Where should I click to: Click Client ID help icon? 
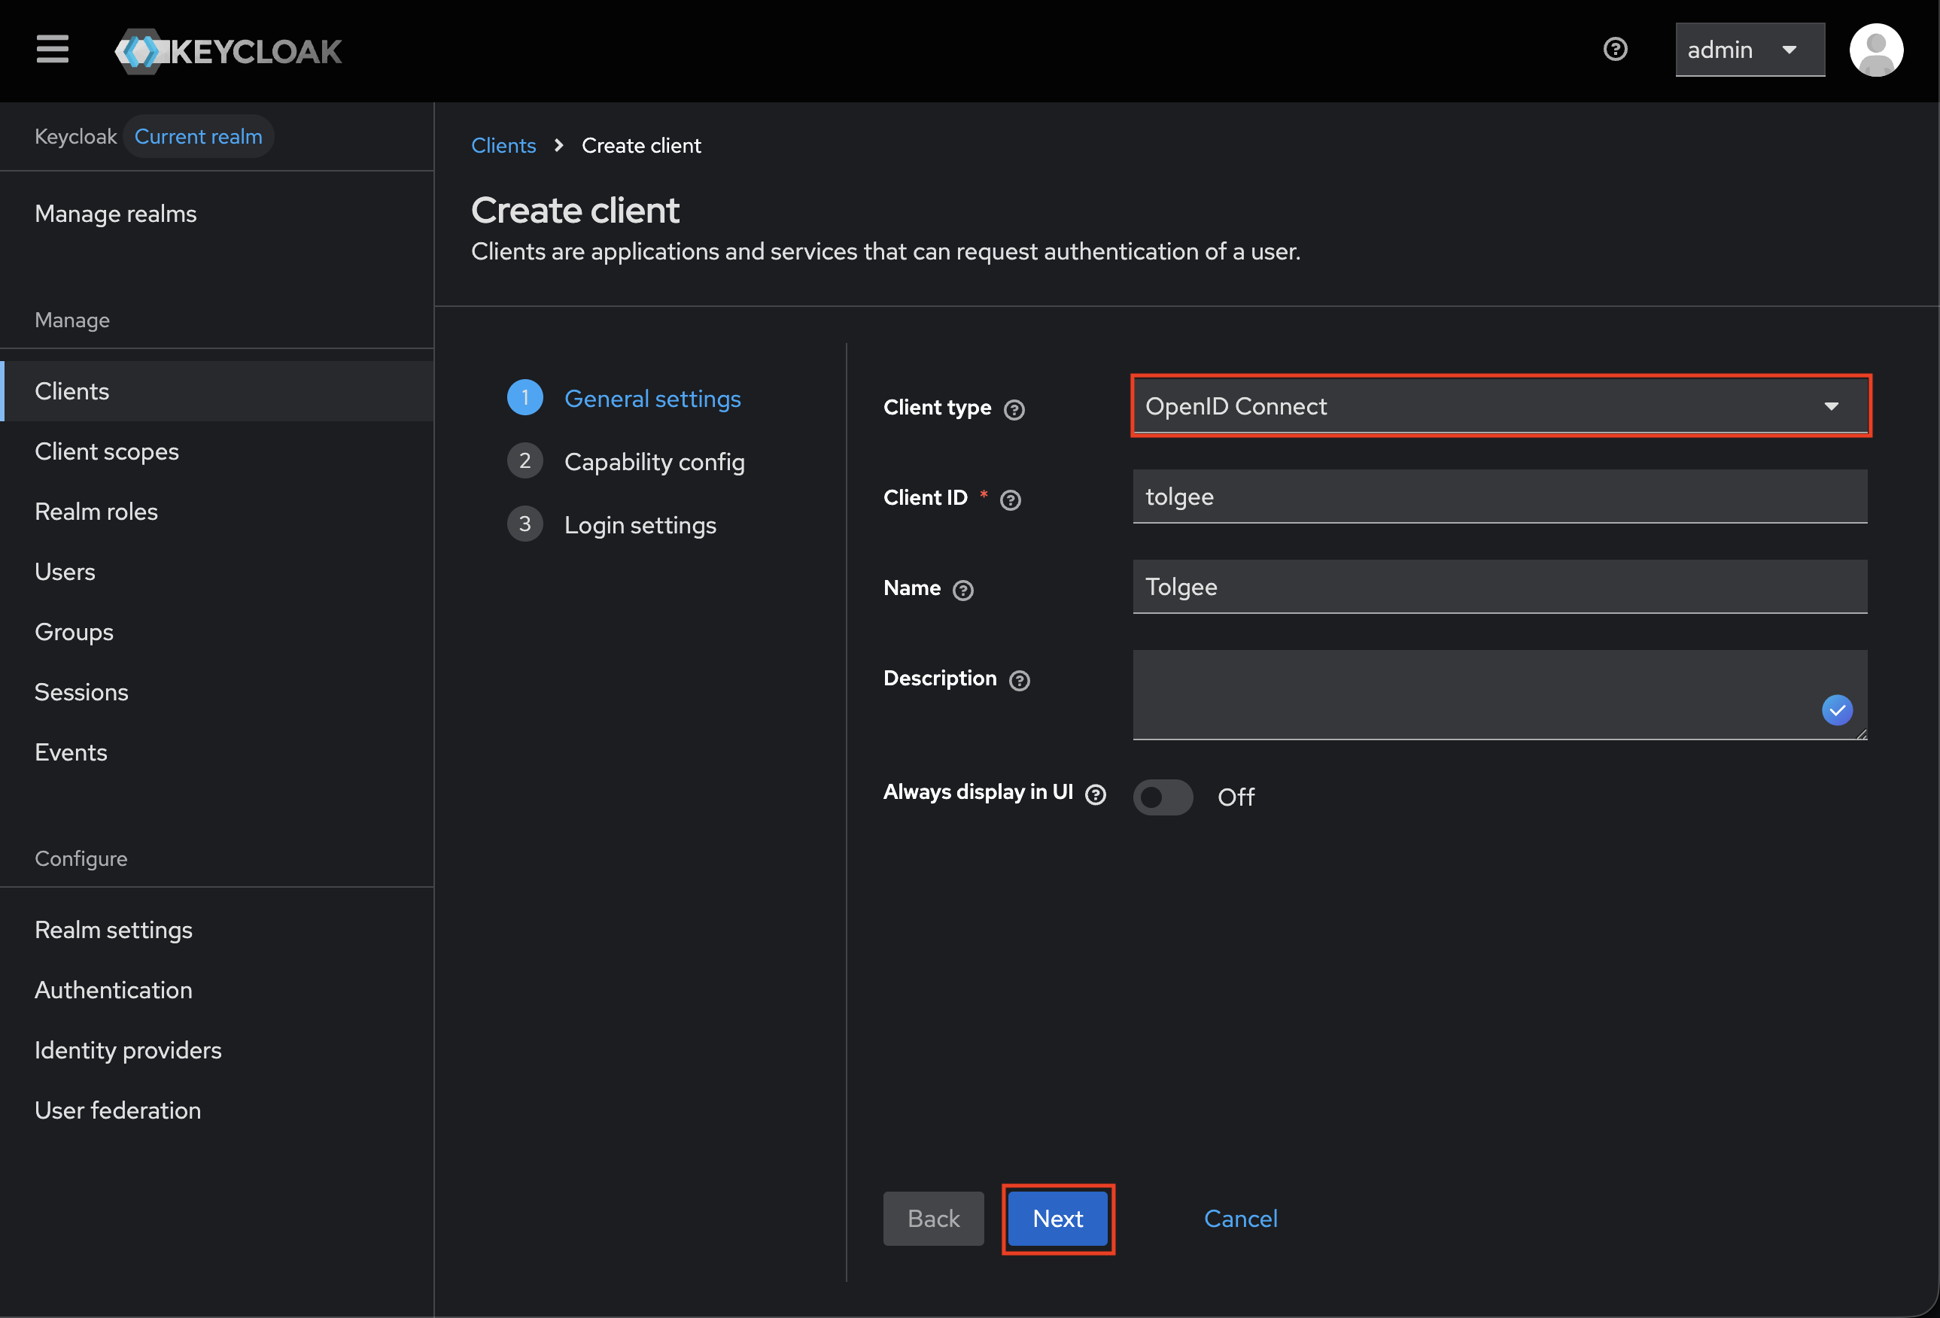(x=1010, y=500)
